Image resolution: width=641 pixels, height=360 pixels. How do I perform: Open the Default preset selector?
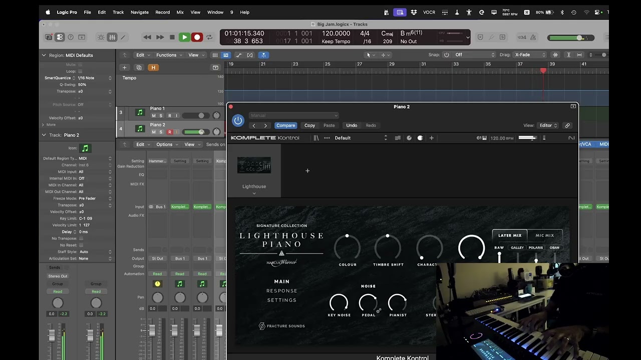[361, 138]
